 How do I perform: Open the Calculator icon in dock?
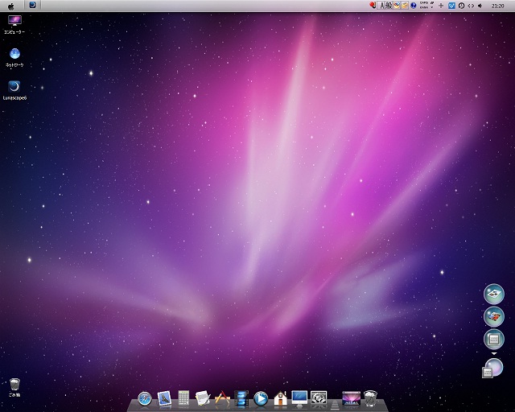[183, 398]
